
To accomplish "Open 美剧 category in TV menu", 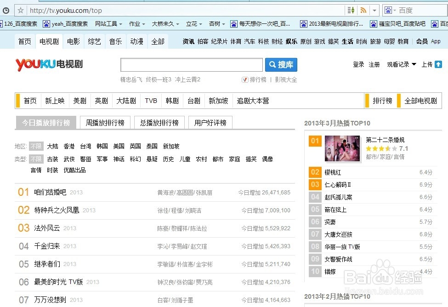I will click(79, 101).
